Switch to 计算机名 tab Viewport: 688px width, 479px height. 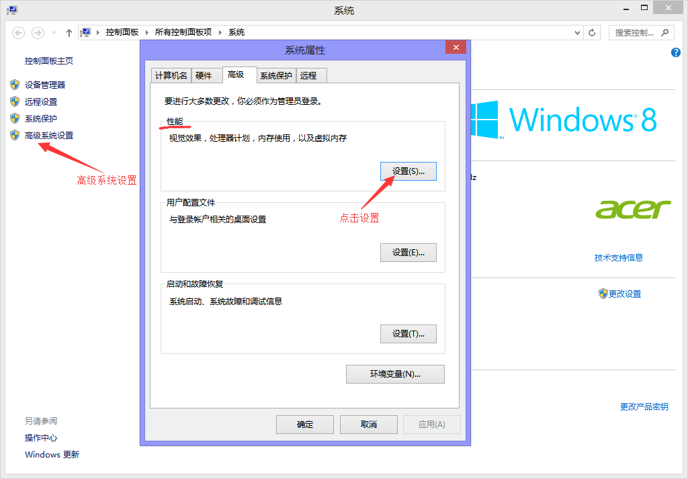[171, 75]
